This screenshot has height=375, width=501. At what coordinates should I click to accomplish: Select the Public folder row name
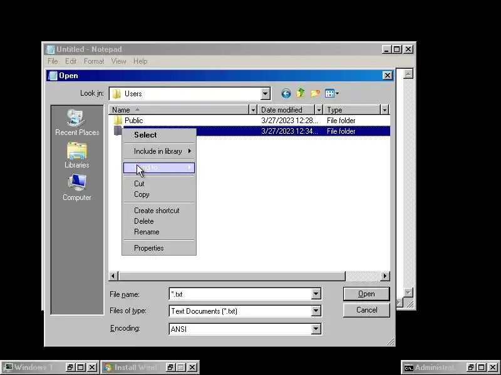[x=133, y=121]
